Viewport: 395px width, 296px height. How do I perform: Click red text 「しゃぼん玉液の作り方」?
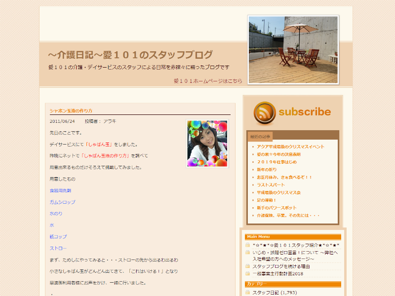point(105,156)
